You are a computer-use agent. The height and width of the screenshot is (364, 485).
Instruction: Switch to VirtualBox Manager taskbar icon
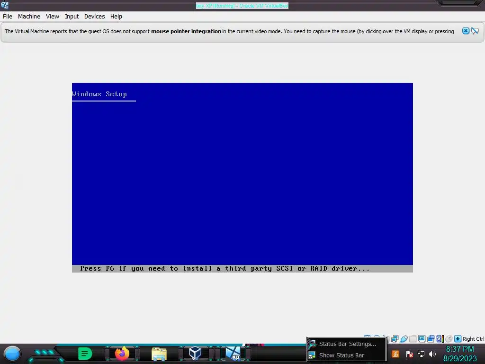click(195, 353)
